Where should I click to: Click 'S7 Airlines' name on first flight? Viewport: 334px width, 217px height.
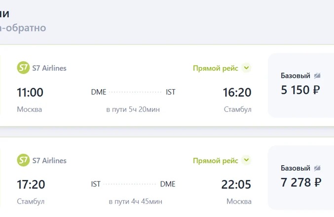point(49,68)
